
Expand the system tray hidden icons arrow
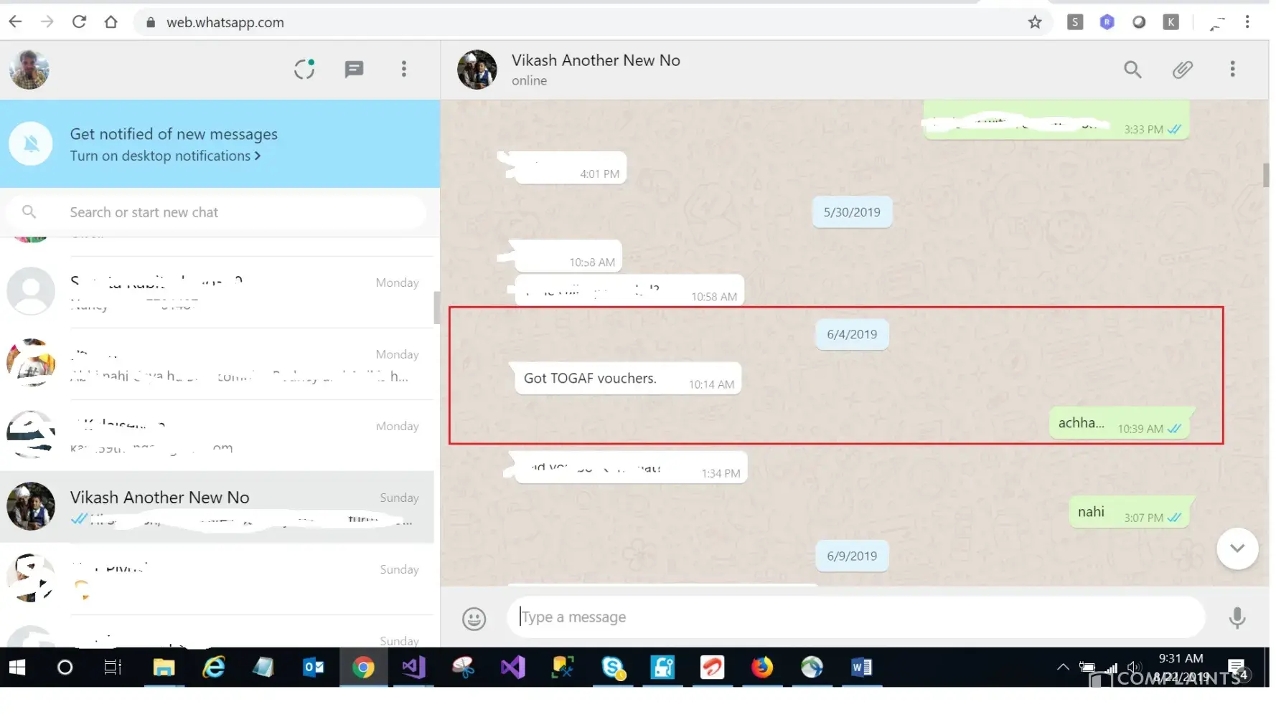[x=1062, y=668]
